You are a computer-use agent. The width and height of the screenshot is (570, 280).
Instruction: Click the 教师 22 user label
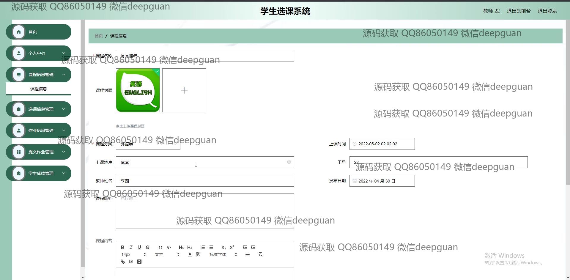click(491, 11)
